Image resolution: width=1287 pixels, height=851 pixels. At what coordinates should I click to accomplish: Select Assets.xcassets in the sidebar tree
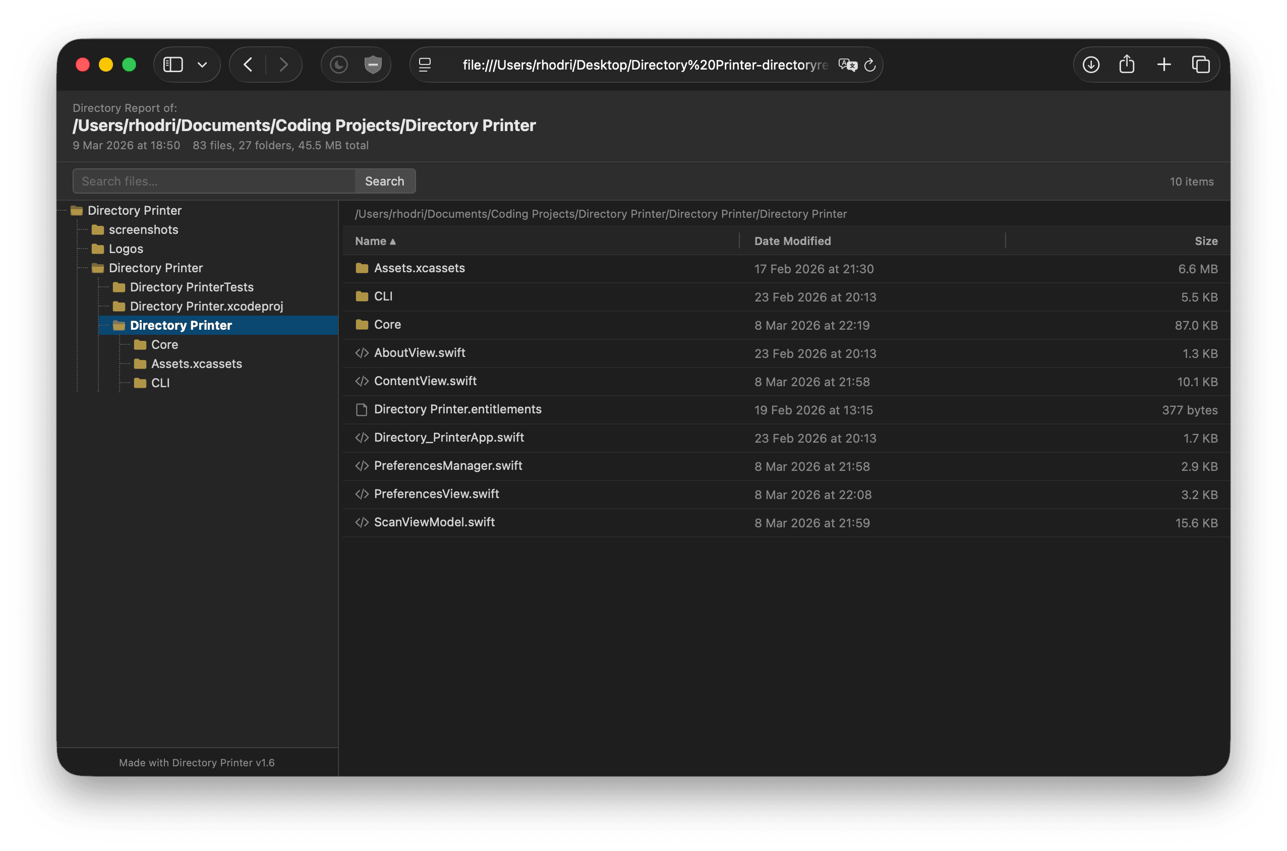coord(197,363)
